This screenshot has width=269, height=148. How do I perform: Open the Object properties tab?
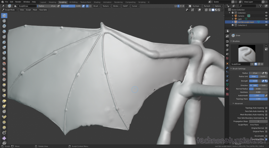point(227,63)
